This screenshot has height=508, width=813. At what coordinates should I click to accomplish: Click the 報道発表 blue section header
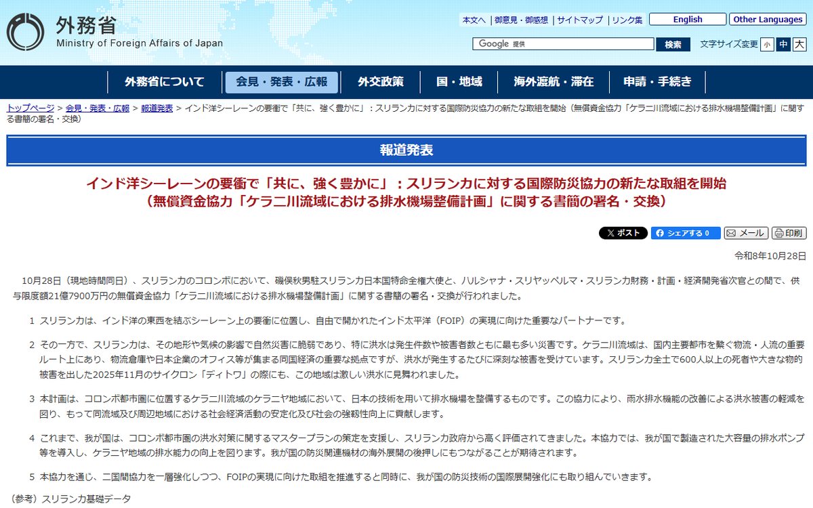point(406,150)
